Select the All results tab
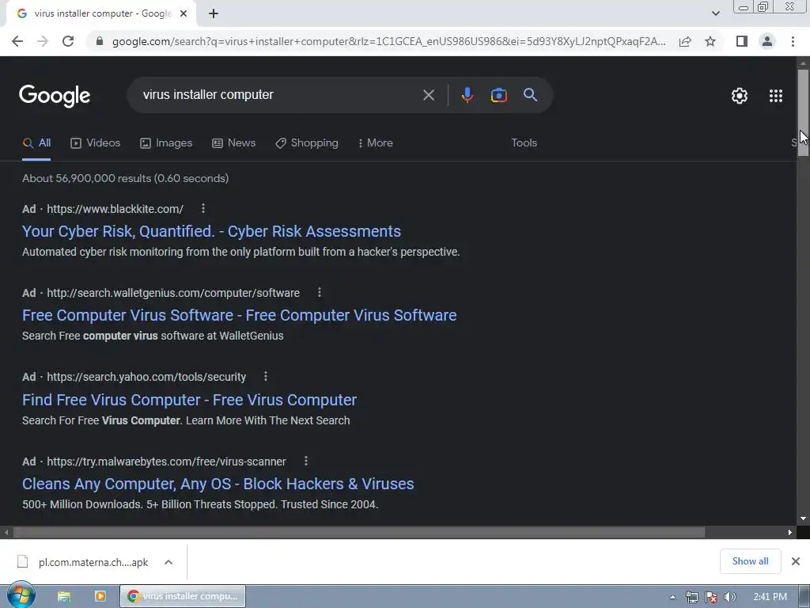The image size is (810, 608). [x=36, y=143]
